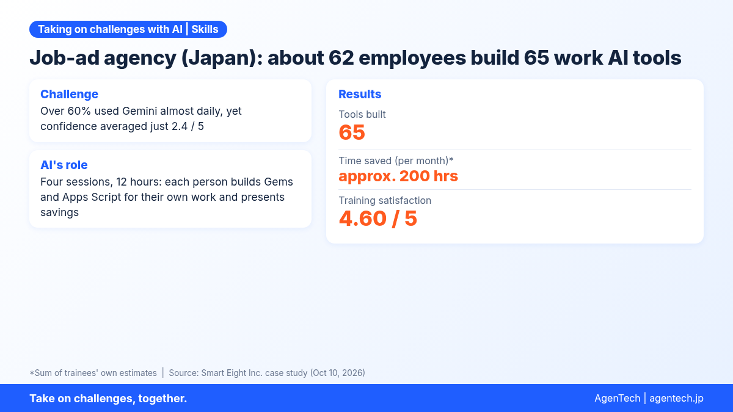
Task: Open the agentech.jp link in footer
Action: click(676, 398)
